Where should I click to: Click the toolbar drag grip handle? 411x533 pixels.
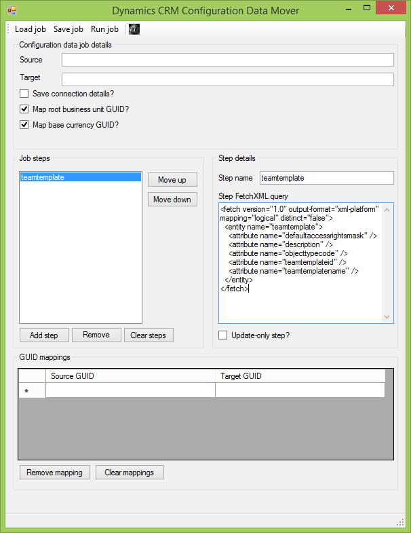click(x=9, y=29)
